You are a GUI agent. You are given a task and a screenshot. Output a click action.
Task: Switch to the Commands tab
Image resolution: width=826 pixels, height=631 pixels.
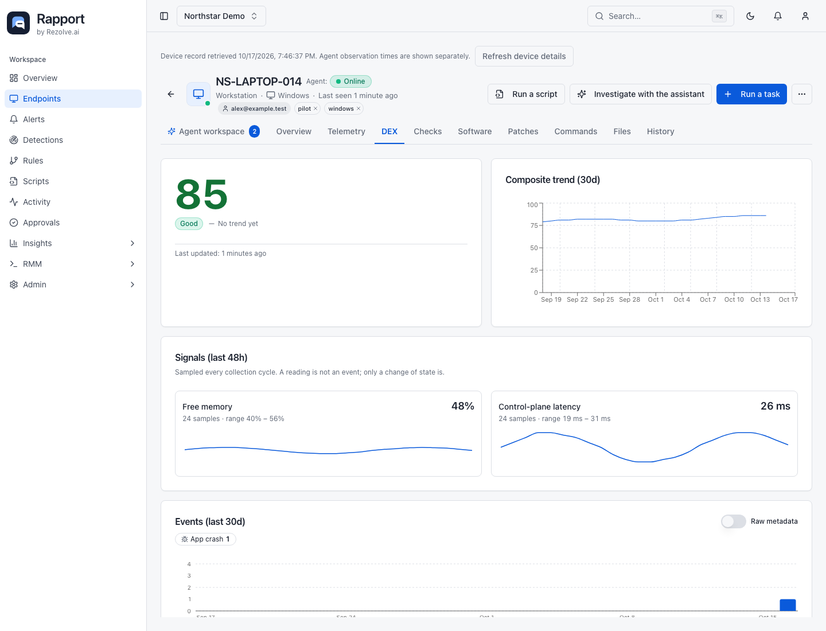(576, 131)
